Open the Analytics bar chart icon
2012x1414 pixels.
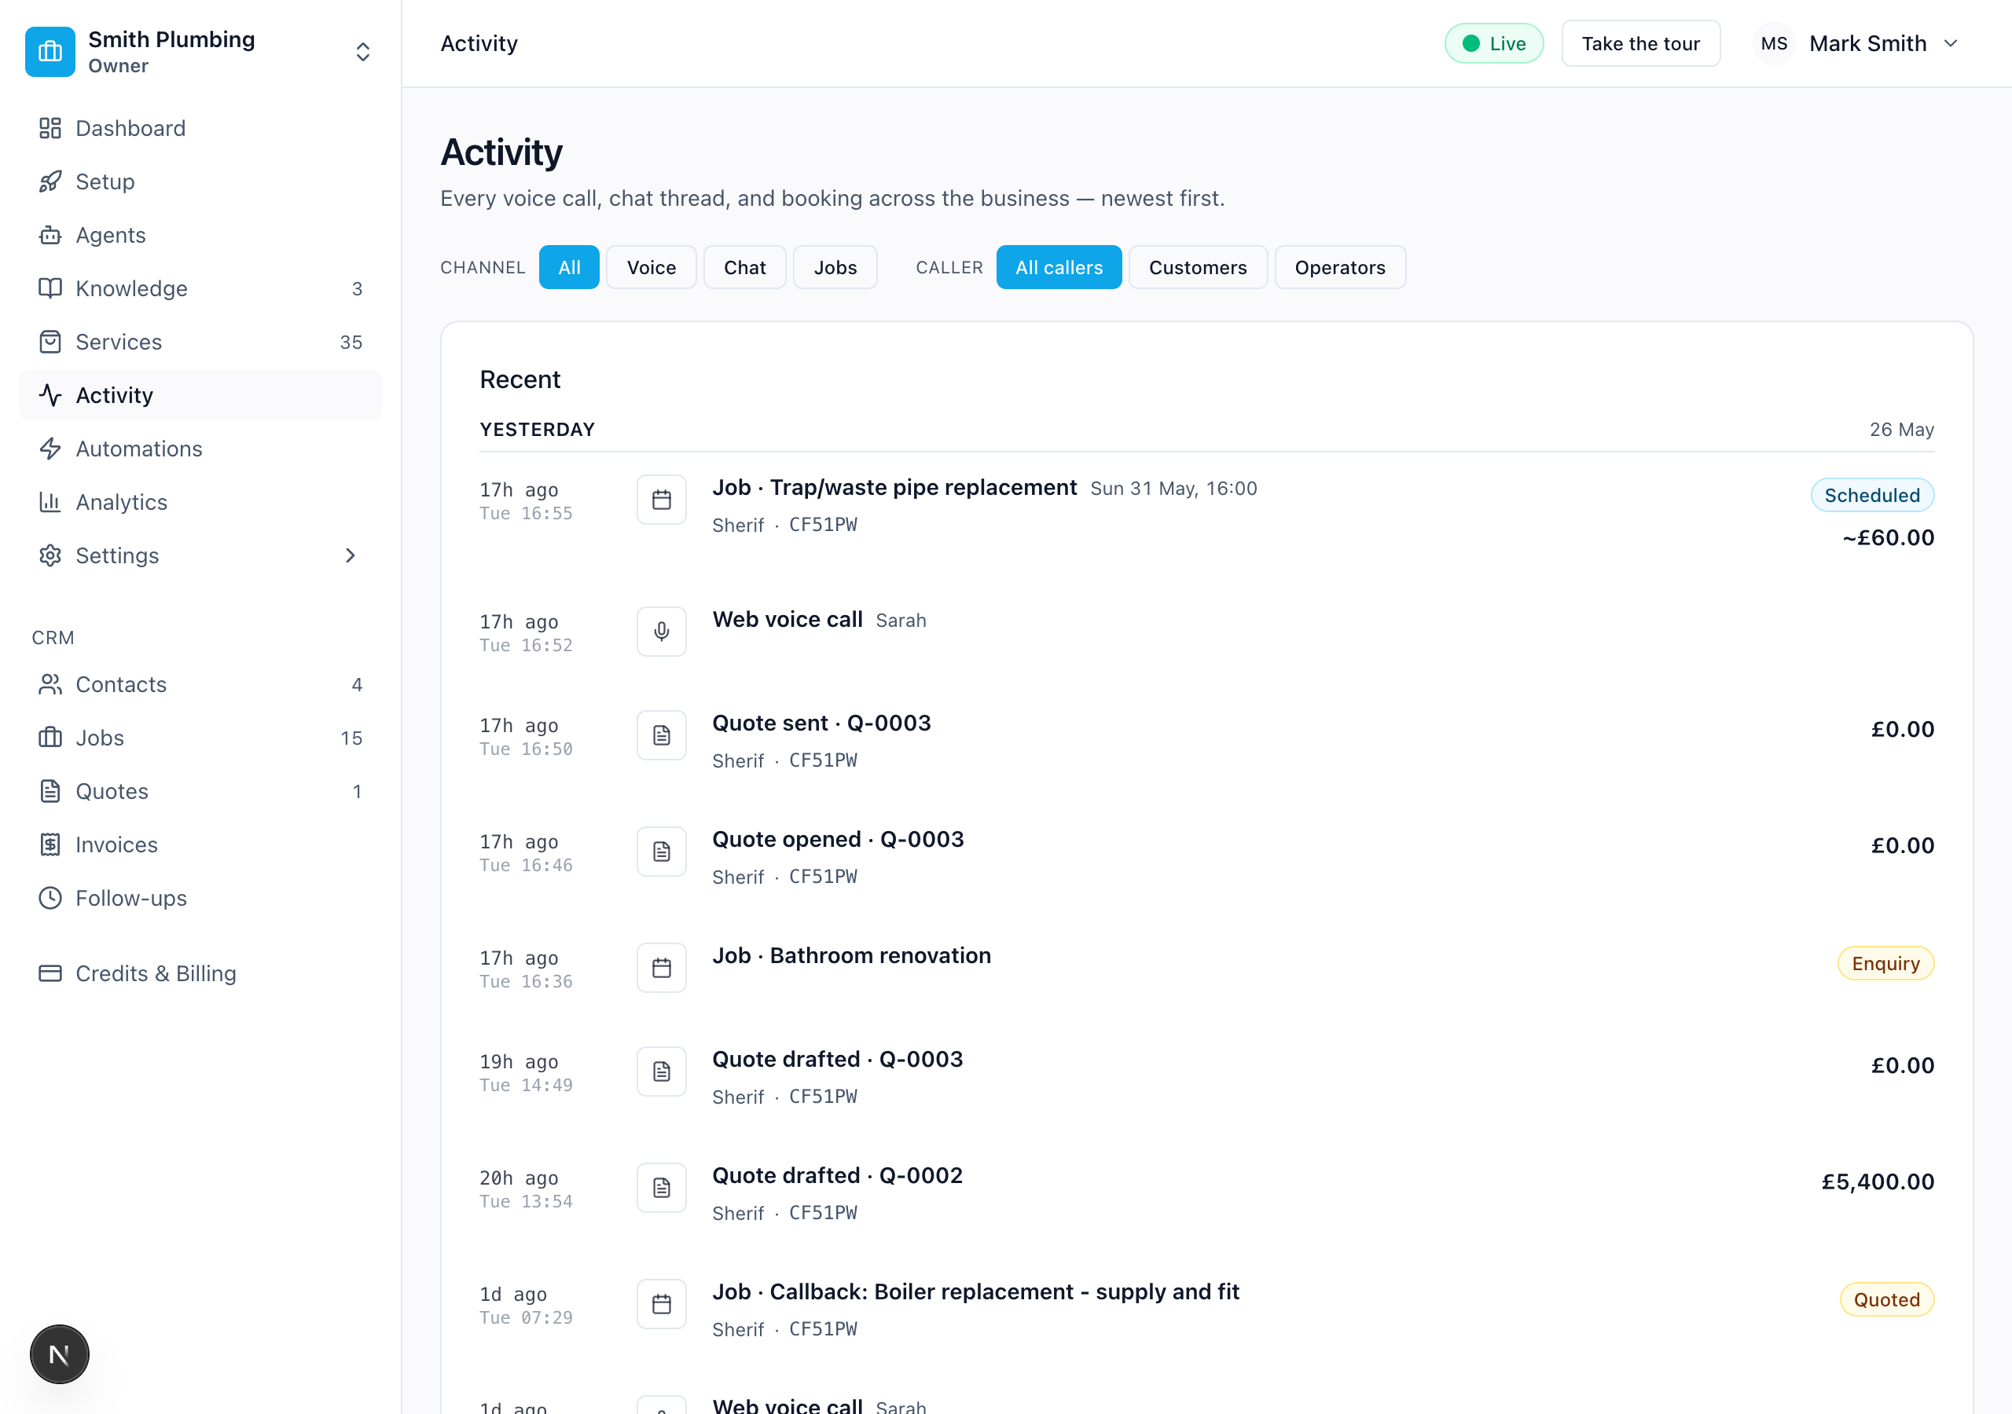point(50,502)
